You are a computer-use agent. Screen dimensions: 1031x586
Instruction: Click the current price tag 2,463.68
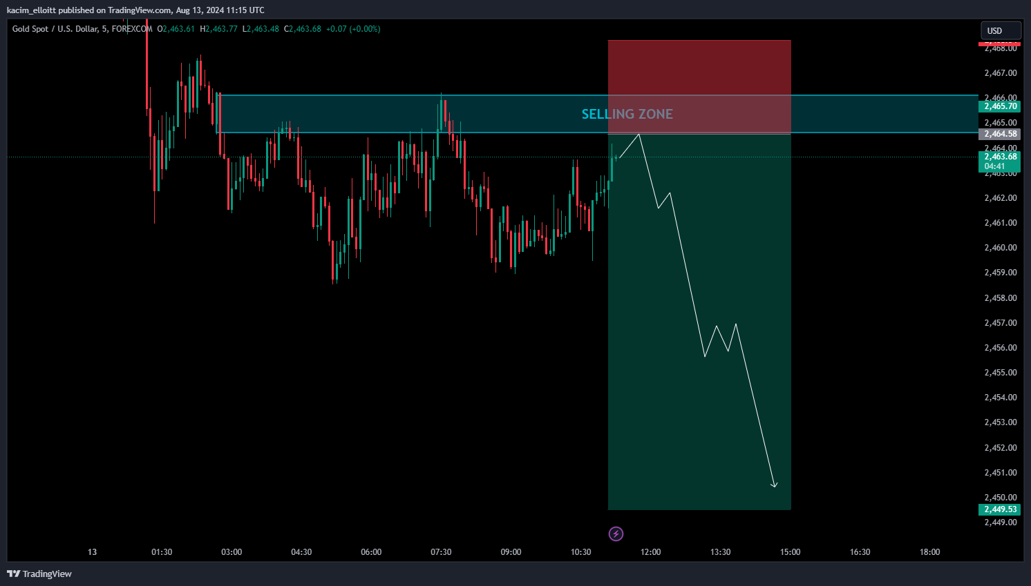[1000, 157]
